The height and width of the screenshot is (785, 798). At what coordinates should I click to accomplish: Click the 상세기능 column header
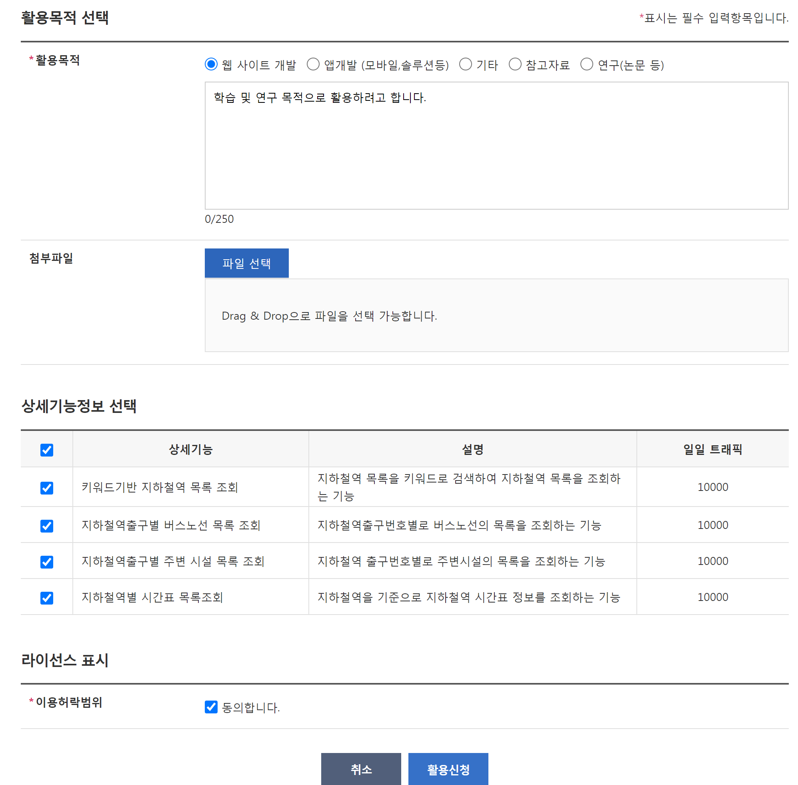pyautogui.click(x=190, y=449)
